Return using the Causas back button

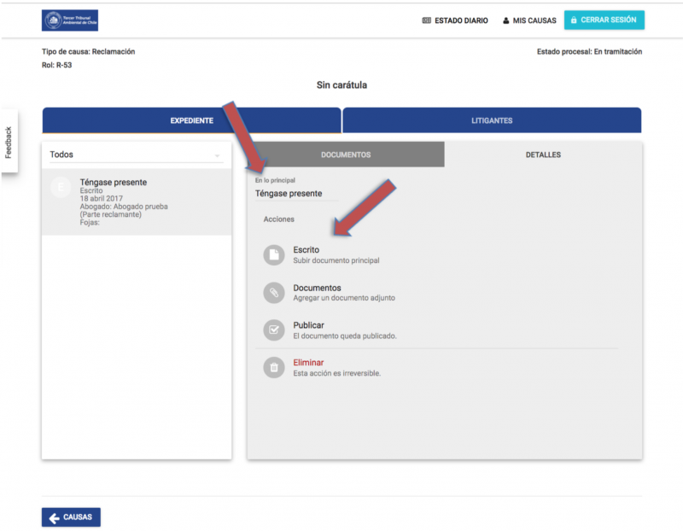click(x=71, y=517)
